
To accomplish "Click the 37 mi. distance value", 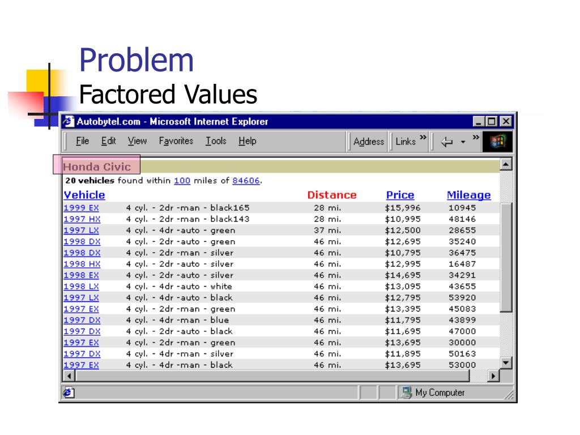I will (327, 231).
